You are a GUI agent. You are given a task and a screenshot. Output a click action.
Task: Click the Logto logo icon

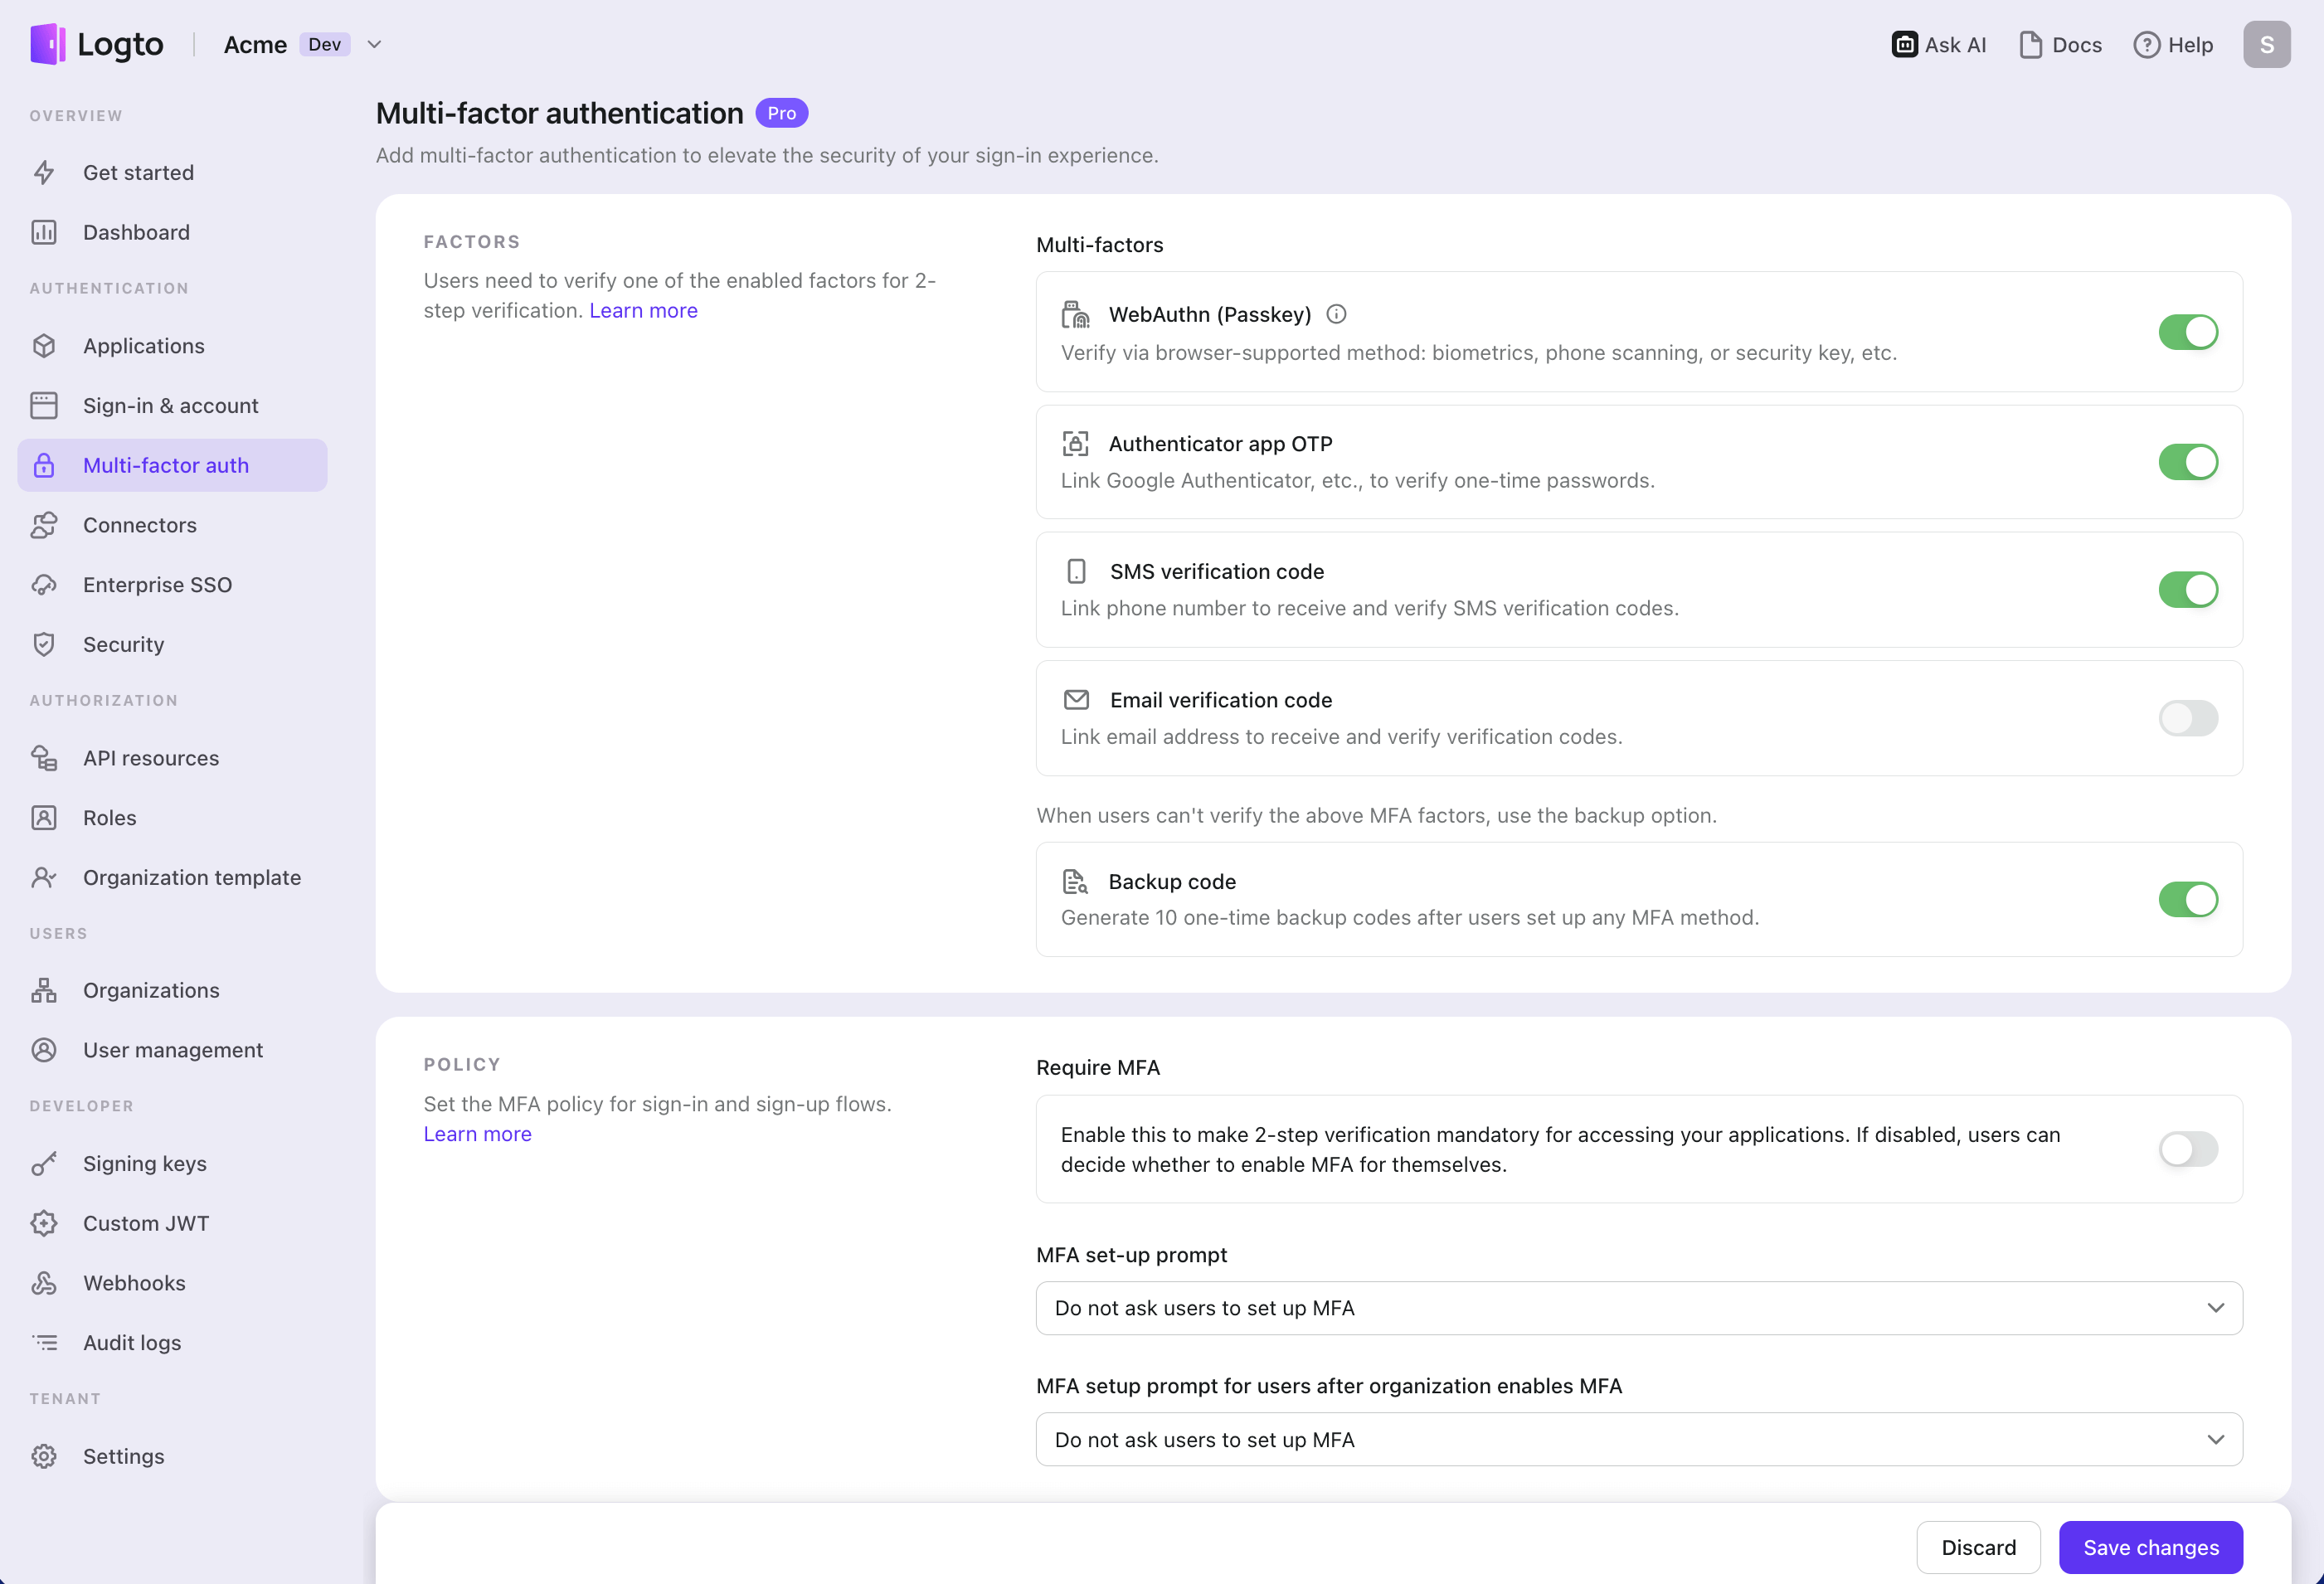(48, 44)
